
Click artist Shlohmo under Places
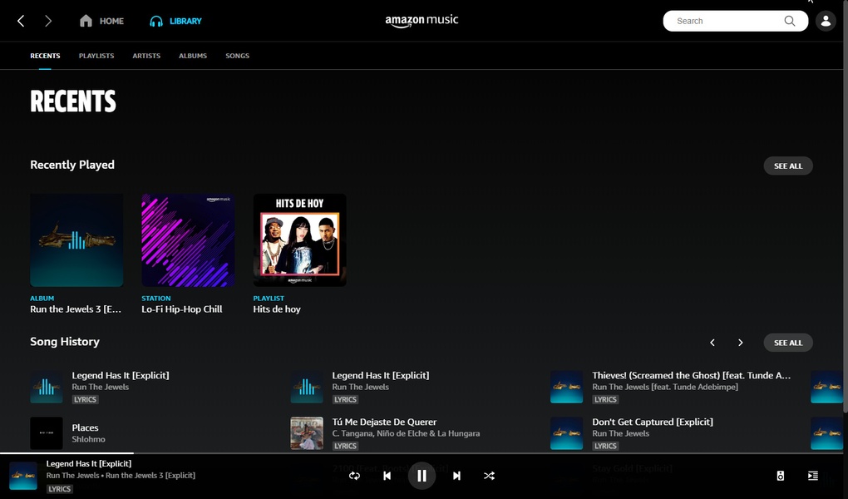pos(89,439)
